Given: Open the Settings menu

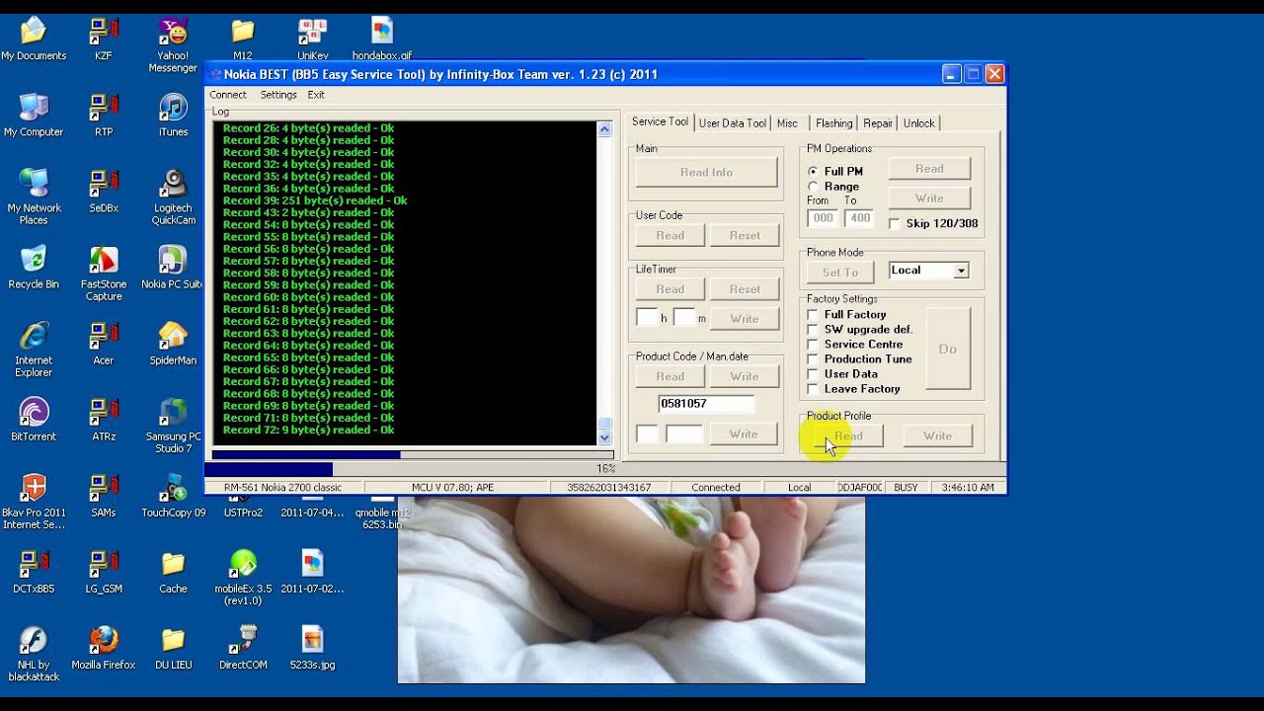Looking at the screenshot, I should [x=278, y=95].
